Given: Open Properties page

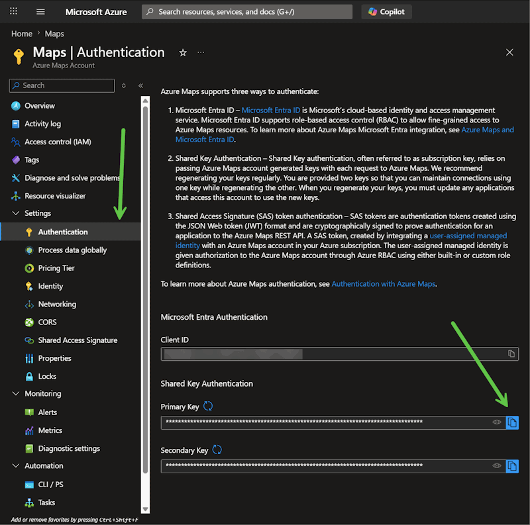Looking at the screenshot, I should 54,358.
